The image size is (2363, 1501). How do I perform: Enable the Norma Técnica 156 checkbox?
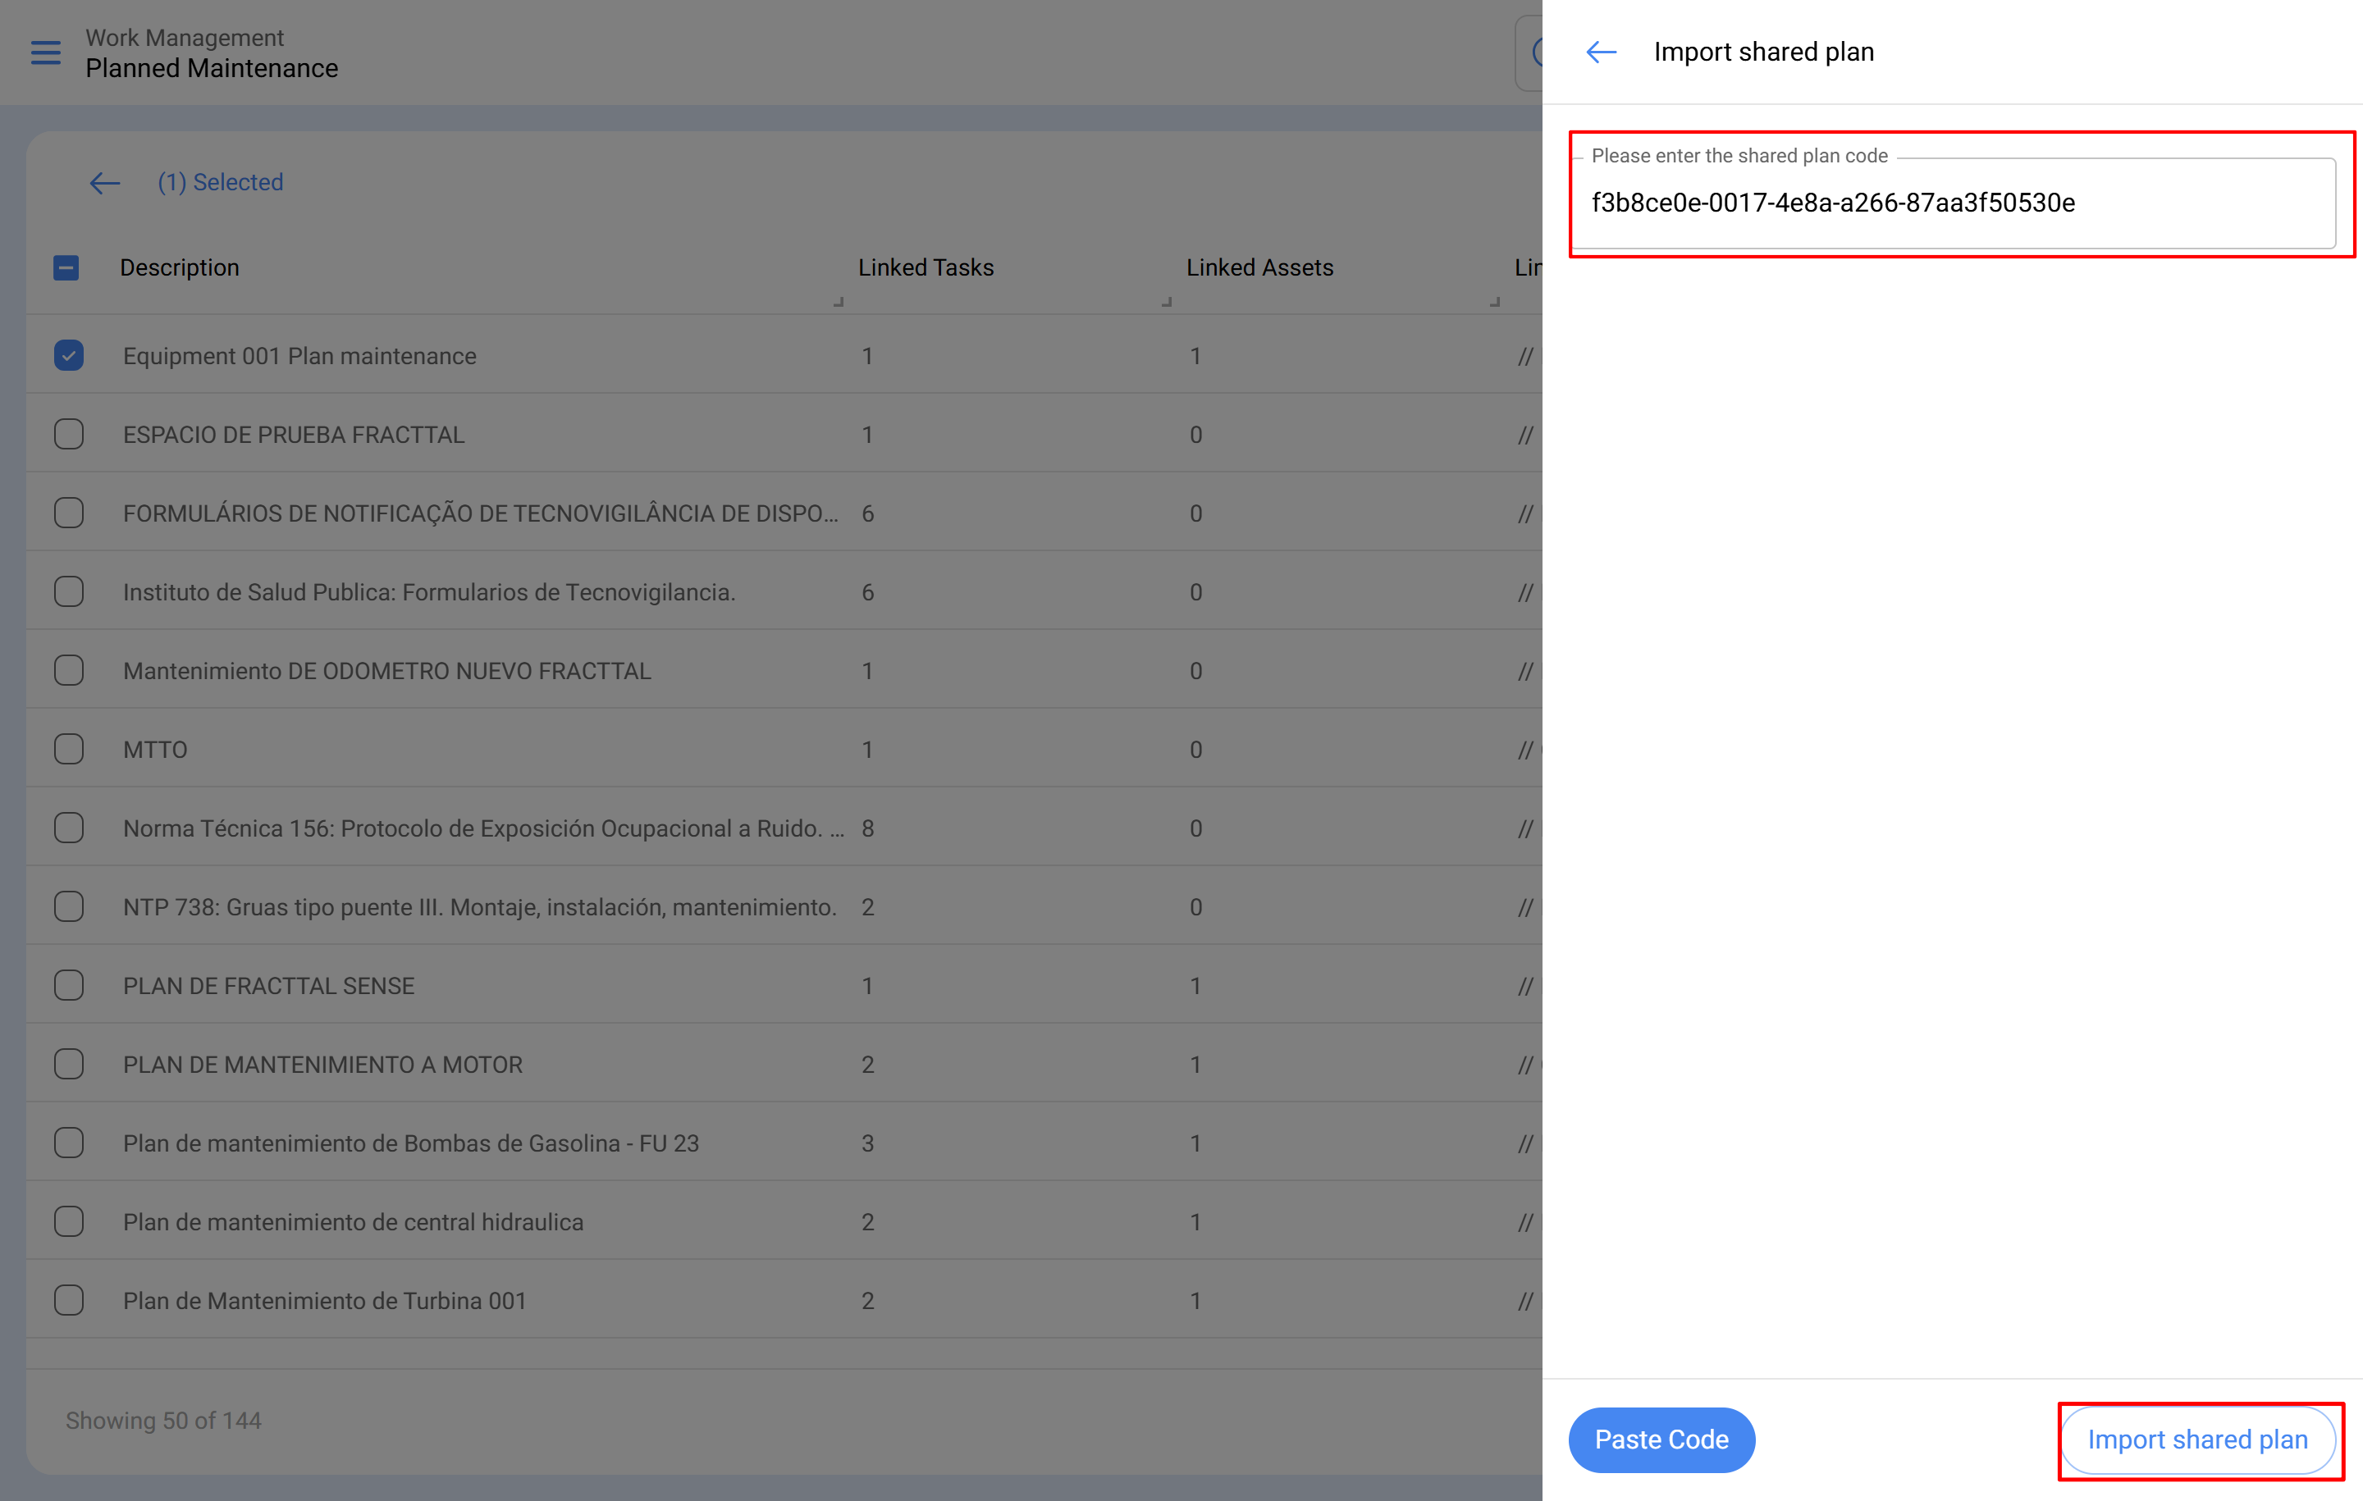[68, 827]
